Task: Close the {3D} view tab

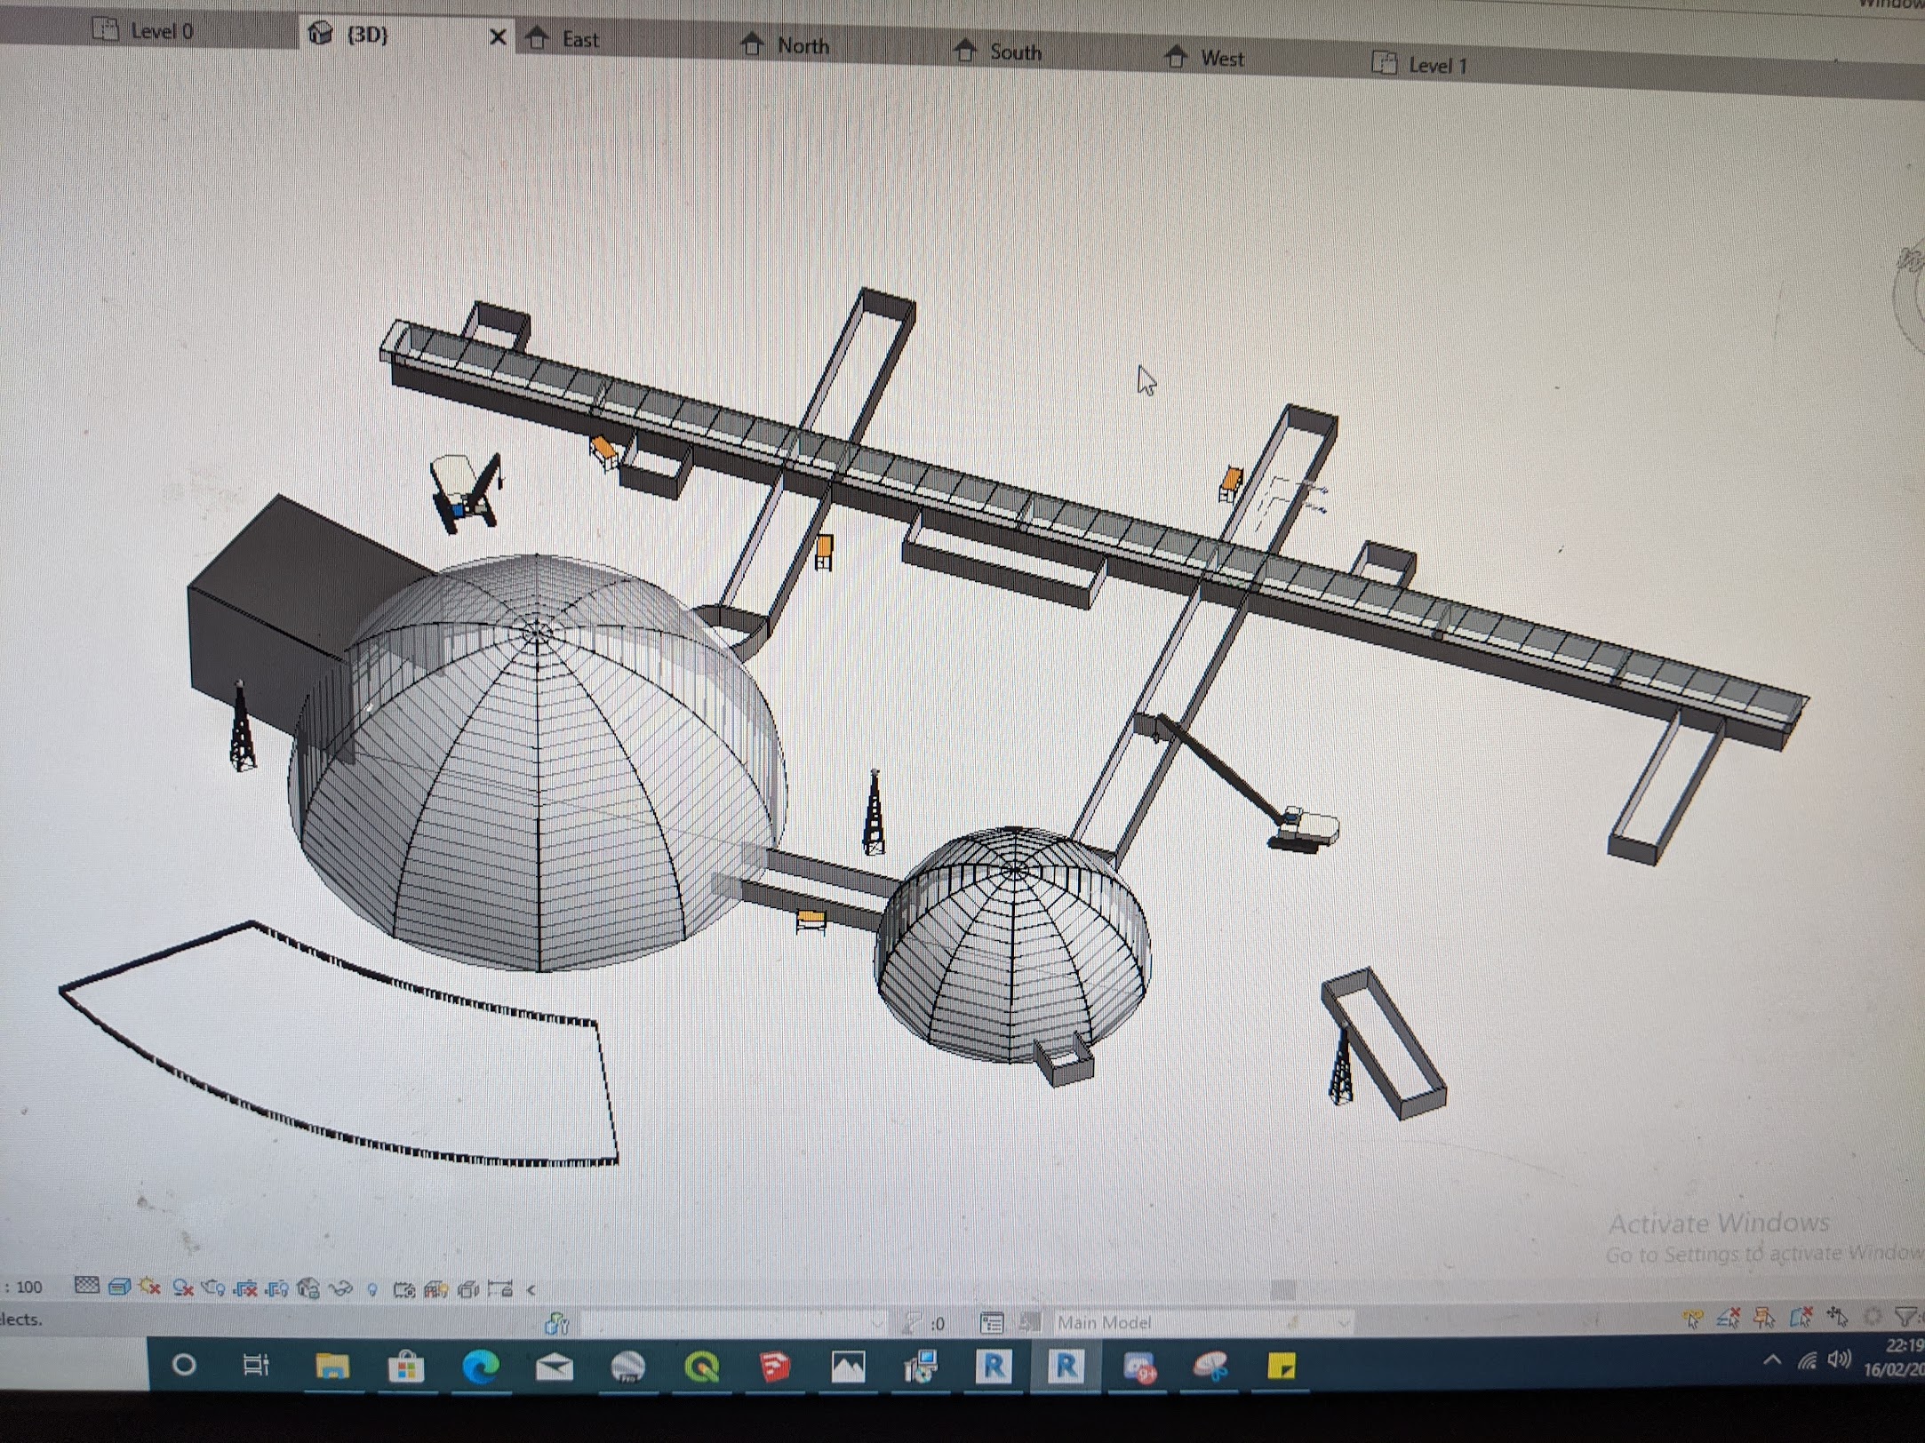Action: tap(498, 37)
